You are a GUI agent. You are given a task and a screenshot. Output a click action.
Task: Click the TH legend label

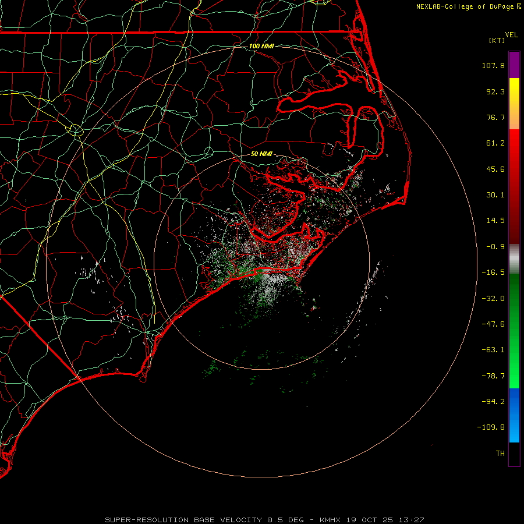tap(500, 454)
